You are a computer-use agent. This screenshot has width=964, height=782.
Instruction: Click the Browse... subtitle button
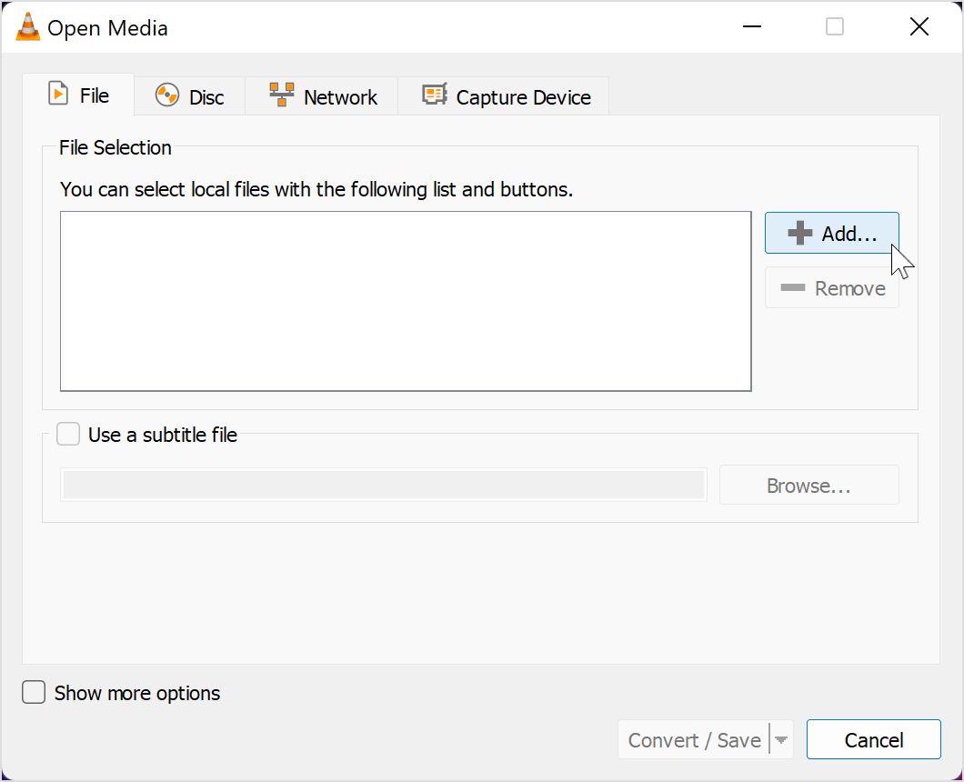pyautogui.click(x=808, y=486)
